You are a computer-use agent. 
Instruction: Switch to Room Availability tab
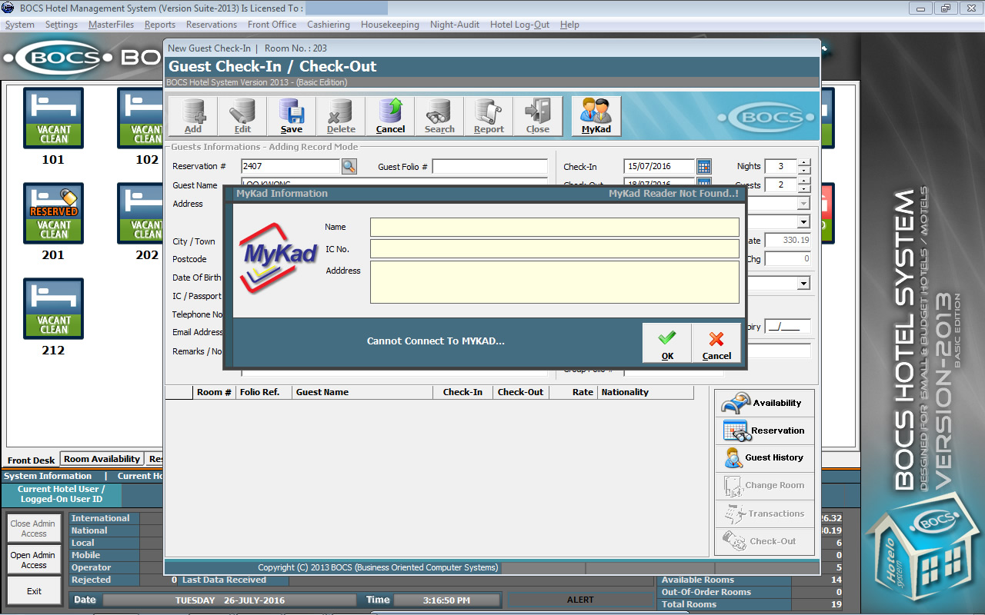point(102,459)
